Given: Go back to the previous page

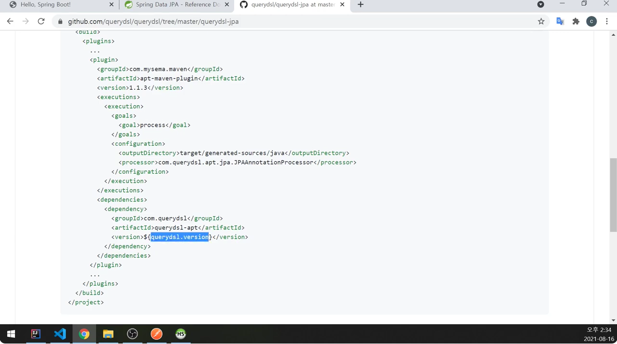Looking at the screenshot, I should click(x=10, y=21).
